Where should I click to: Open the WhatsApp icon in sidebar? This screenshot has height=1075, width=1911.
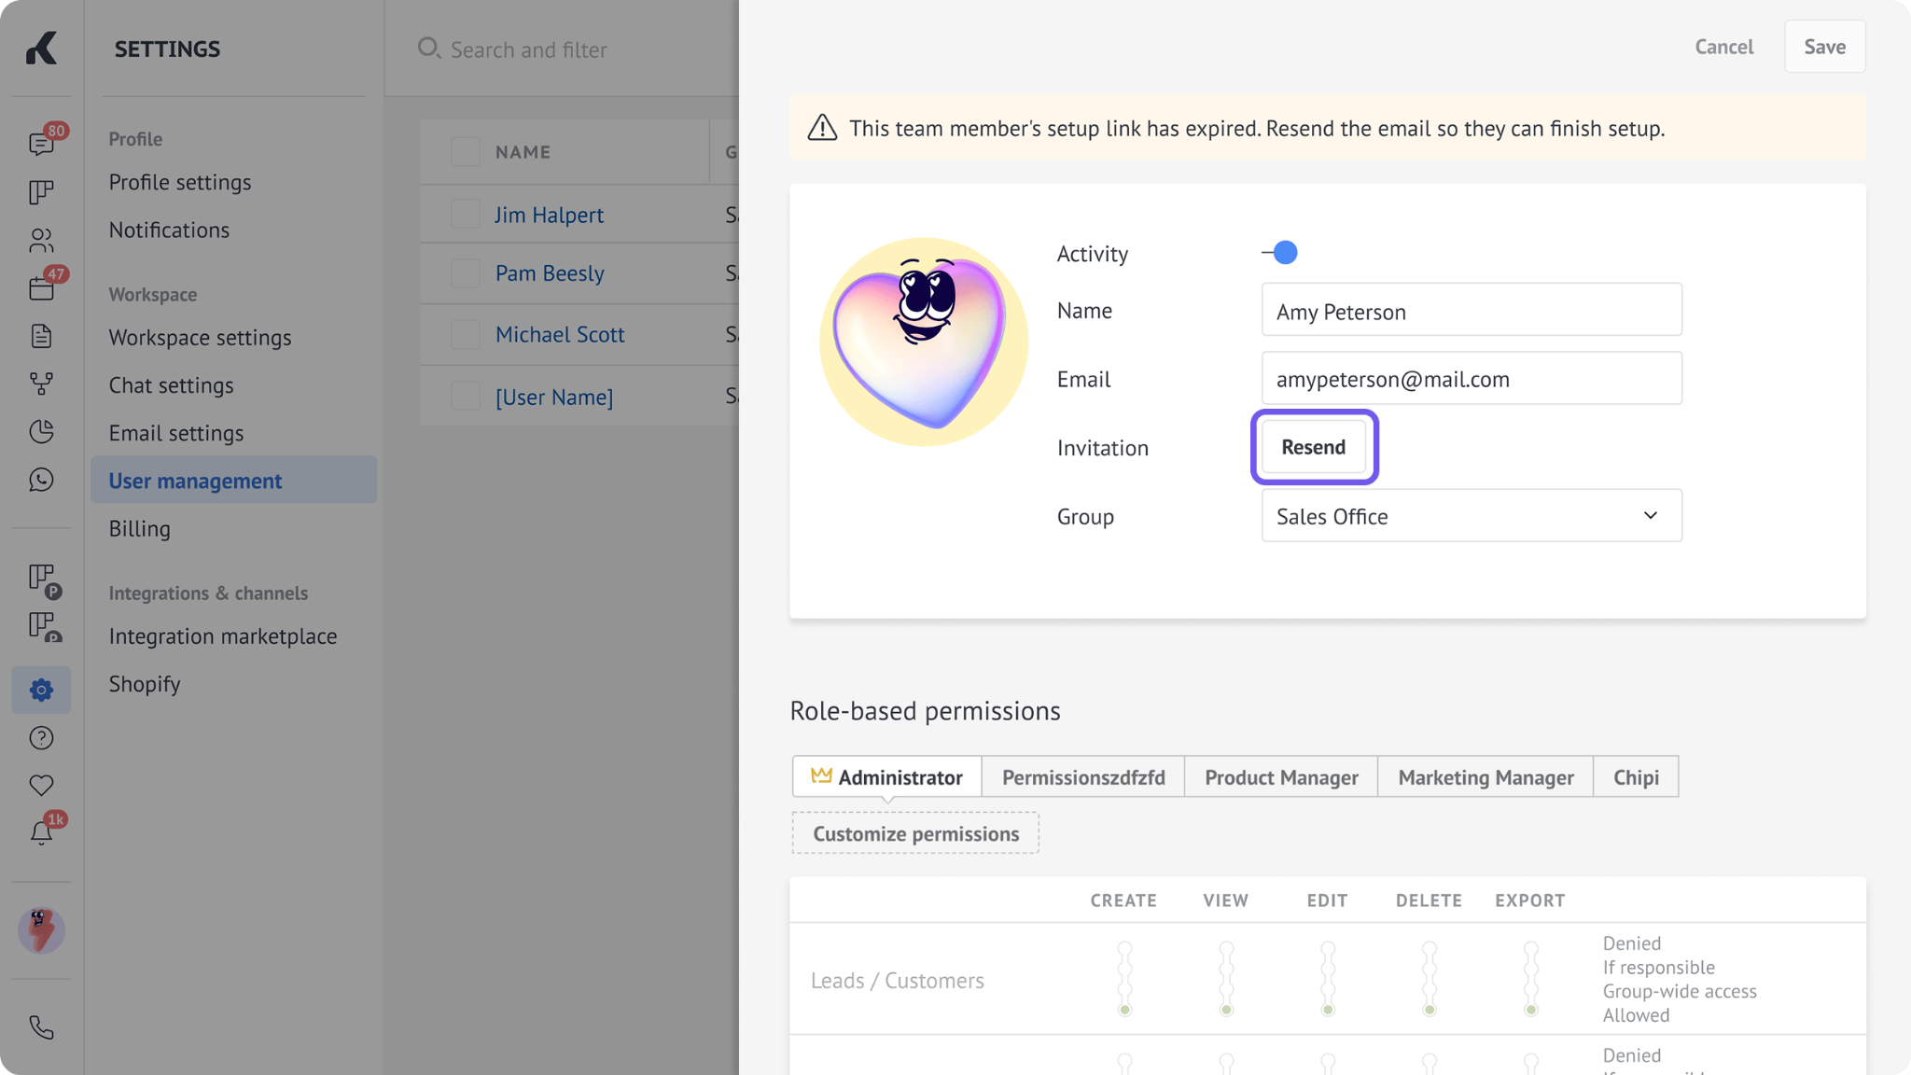[x=41, y=480]
